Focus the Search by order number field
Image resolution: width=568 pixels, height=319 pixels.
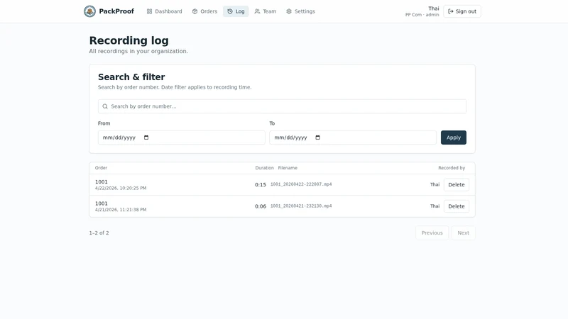pos(282,106)
